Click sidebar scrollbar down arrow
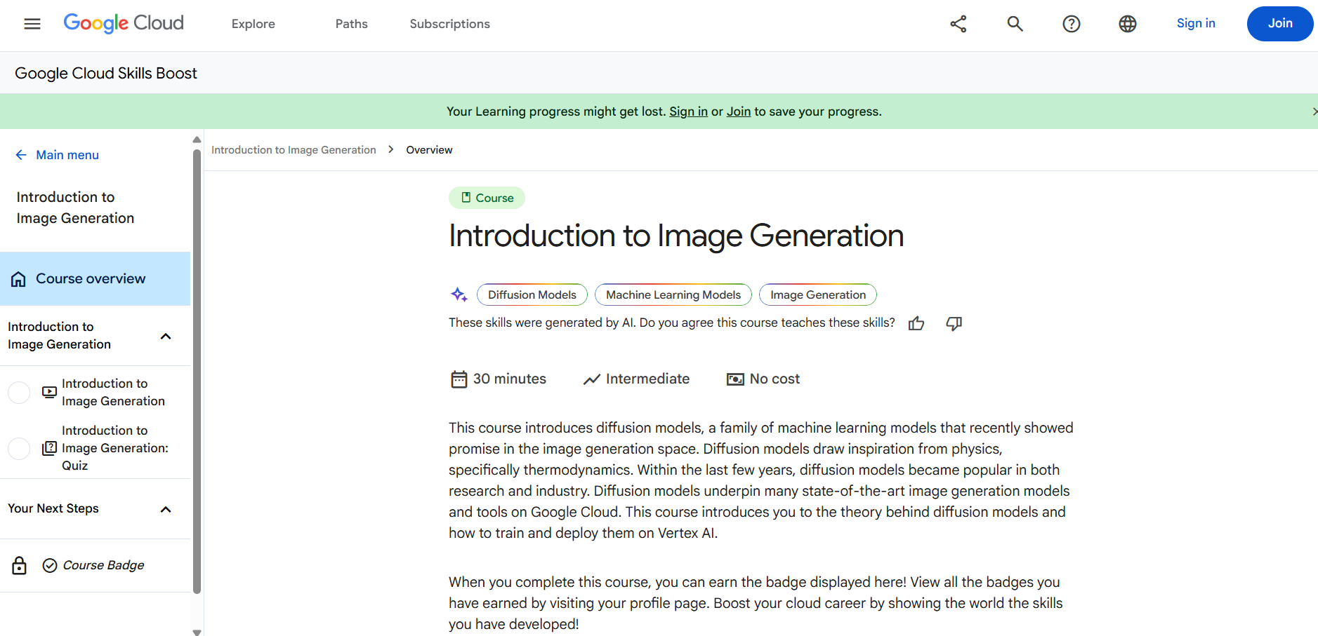Image resolution: width=1318 pixels, height=636 pixels. point(197,632)
